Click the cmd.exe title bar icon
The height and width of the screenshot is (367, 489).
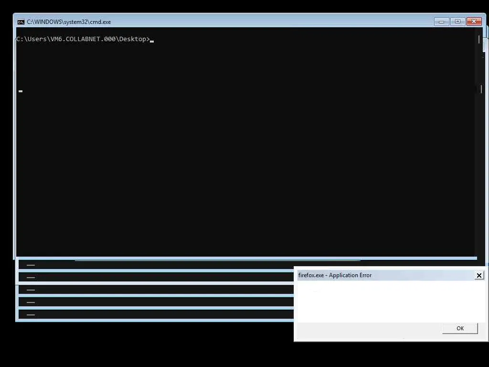21,22
